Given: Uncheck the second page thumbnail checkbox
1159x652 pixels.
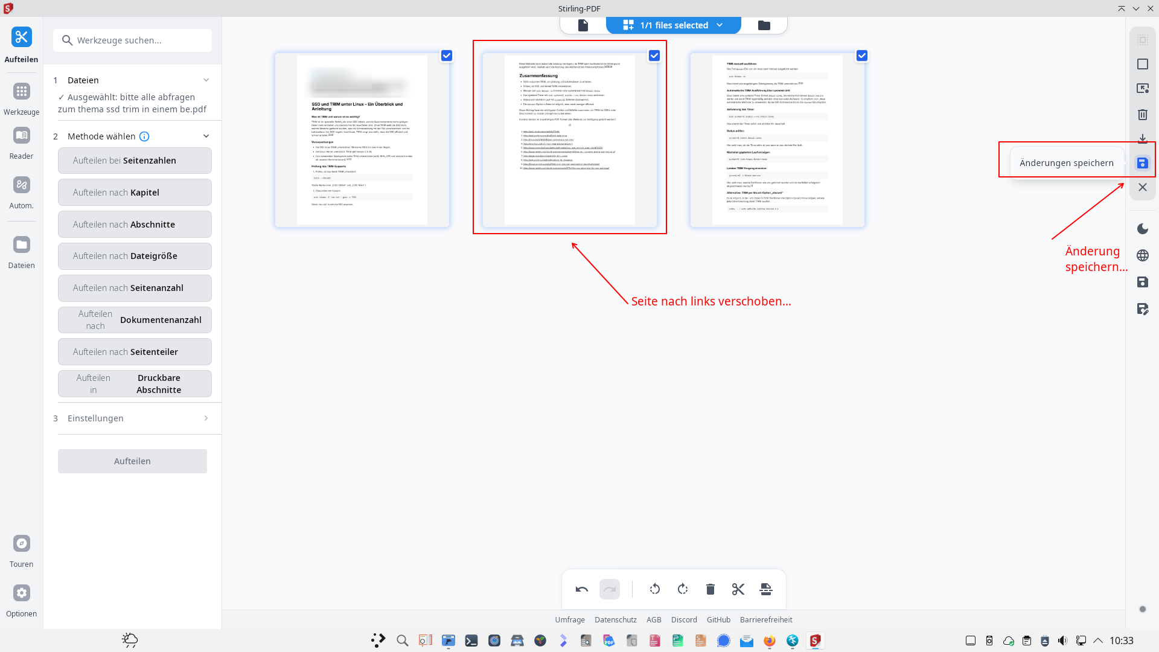Looking at the screenshot, I should [654, 56].
